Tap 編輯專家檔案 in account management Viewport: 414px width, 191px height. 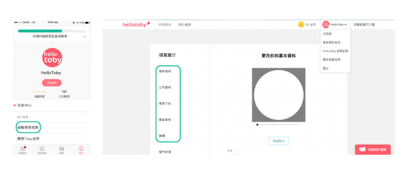tap(28, 127)
